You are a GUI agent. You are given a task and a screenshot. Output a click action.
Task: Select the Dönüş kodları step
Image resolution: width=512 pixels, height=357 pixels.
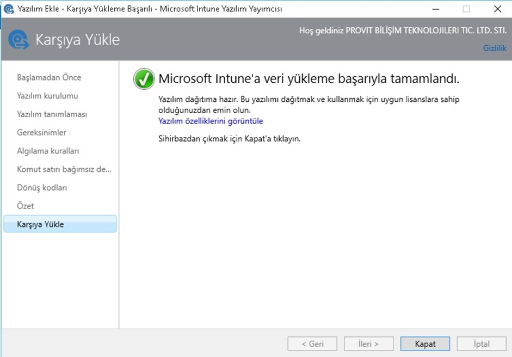point(42,188)
